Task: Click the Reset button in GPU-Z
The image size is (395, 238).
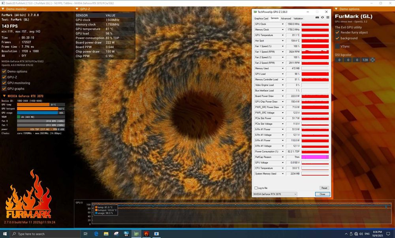Action: pos(324,188)
